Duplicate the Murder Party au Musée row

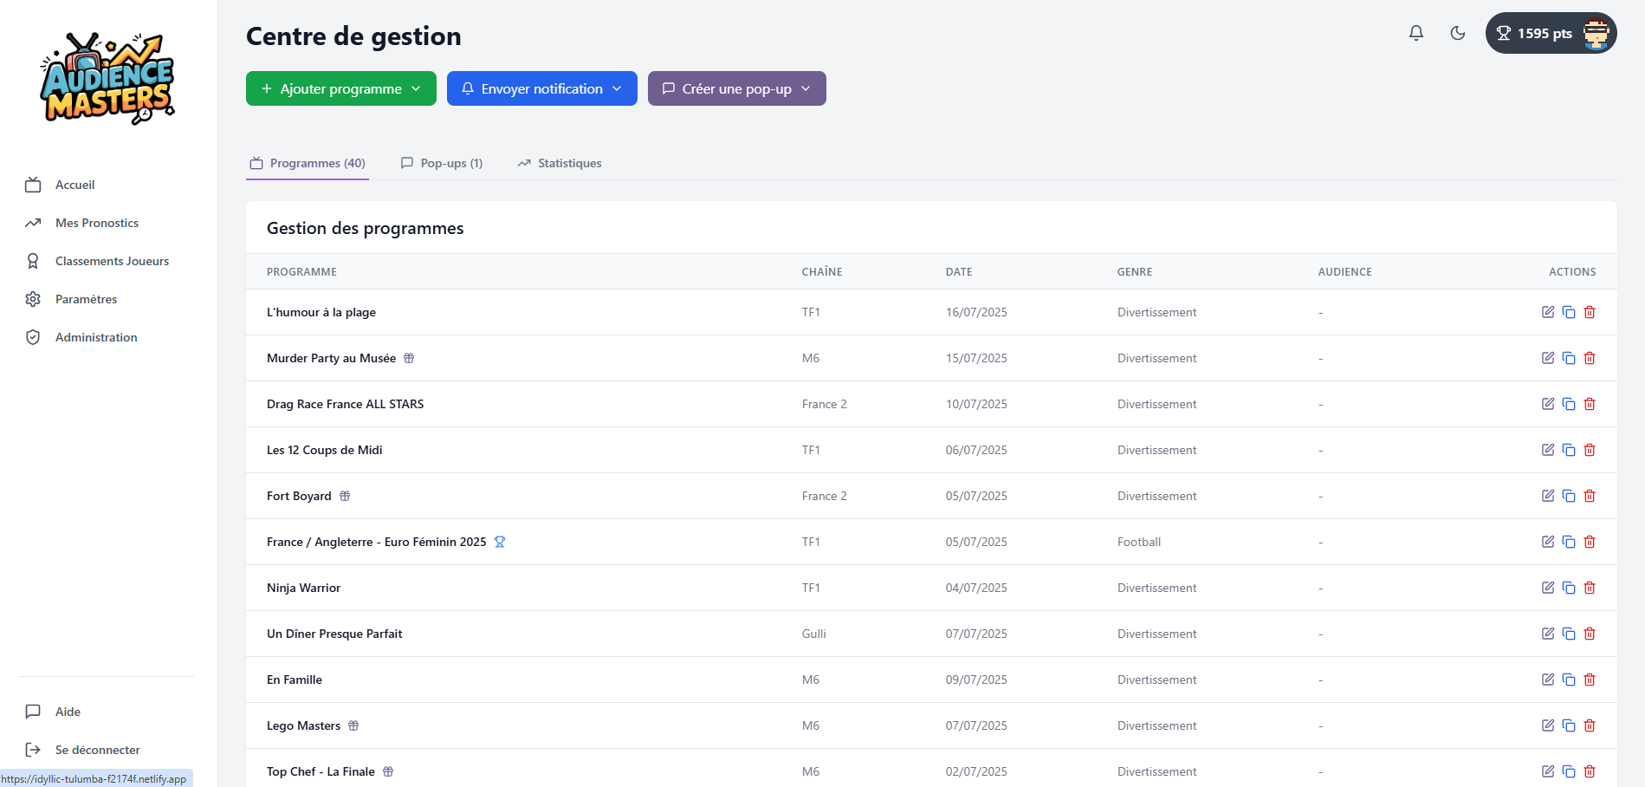[1569, 358]
